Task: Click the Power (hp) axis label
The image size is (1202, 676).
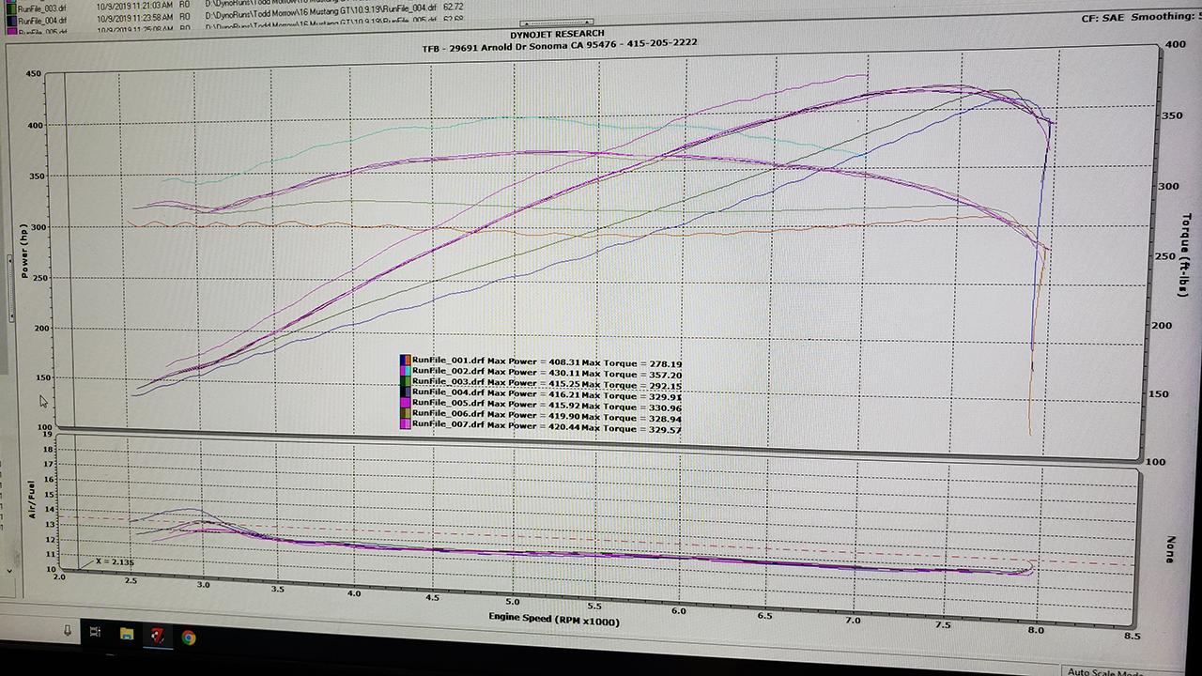Action: 24,252
